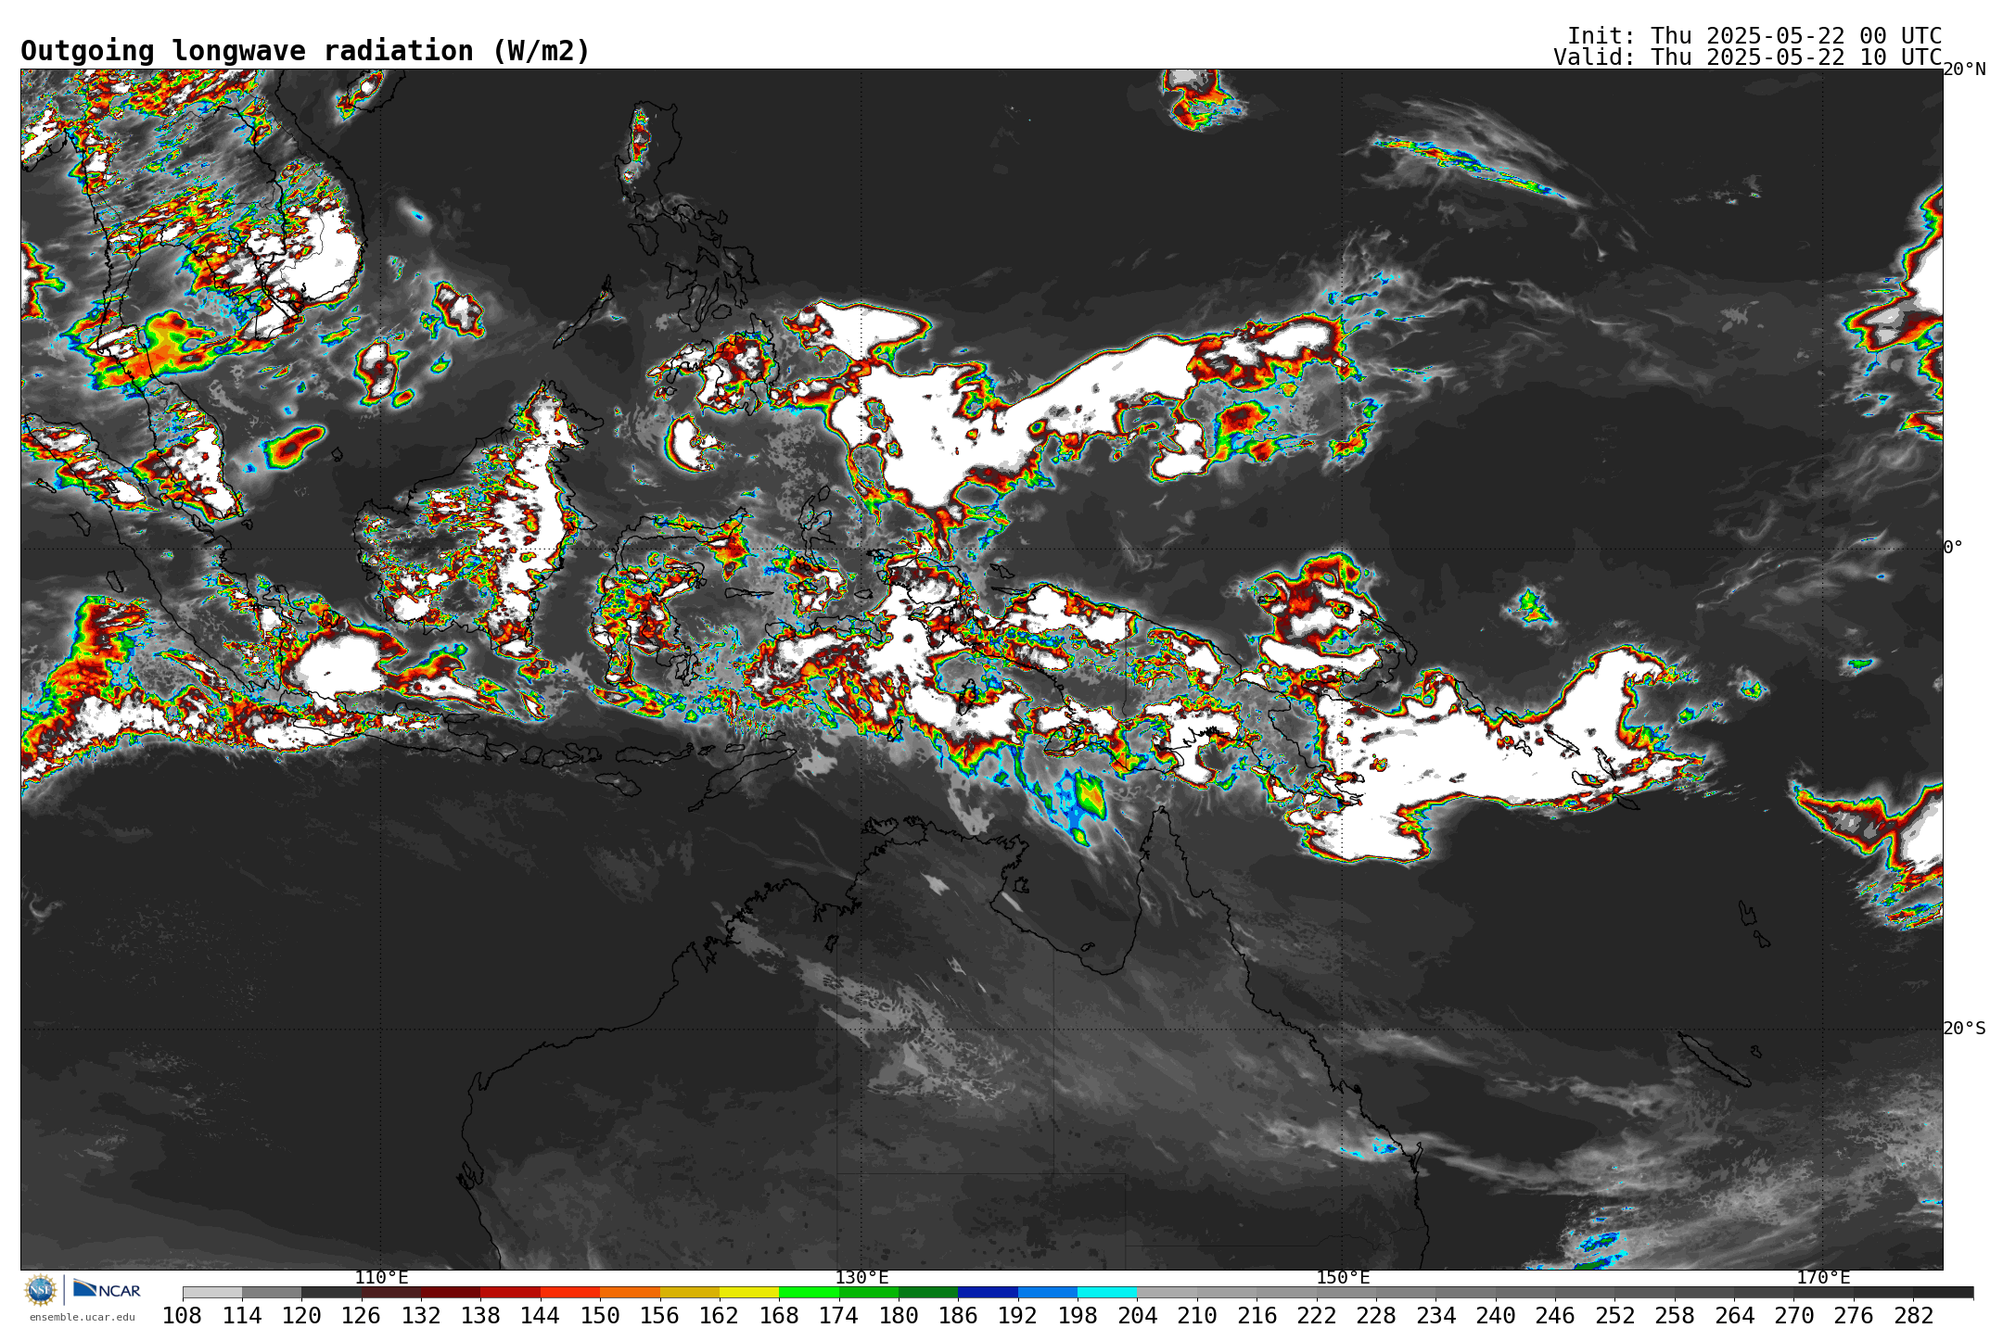Viewport: 2003px width, 1328px height.
Task: Click the colorbar tick label 120
Action: click(x=301, y=1316)
